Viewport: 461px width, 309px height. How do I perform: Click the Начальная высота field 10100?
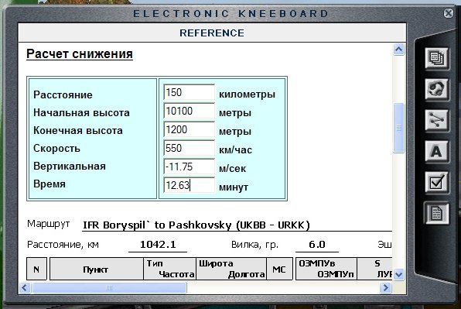tap(189, 111)
